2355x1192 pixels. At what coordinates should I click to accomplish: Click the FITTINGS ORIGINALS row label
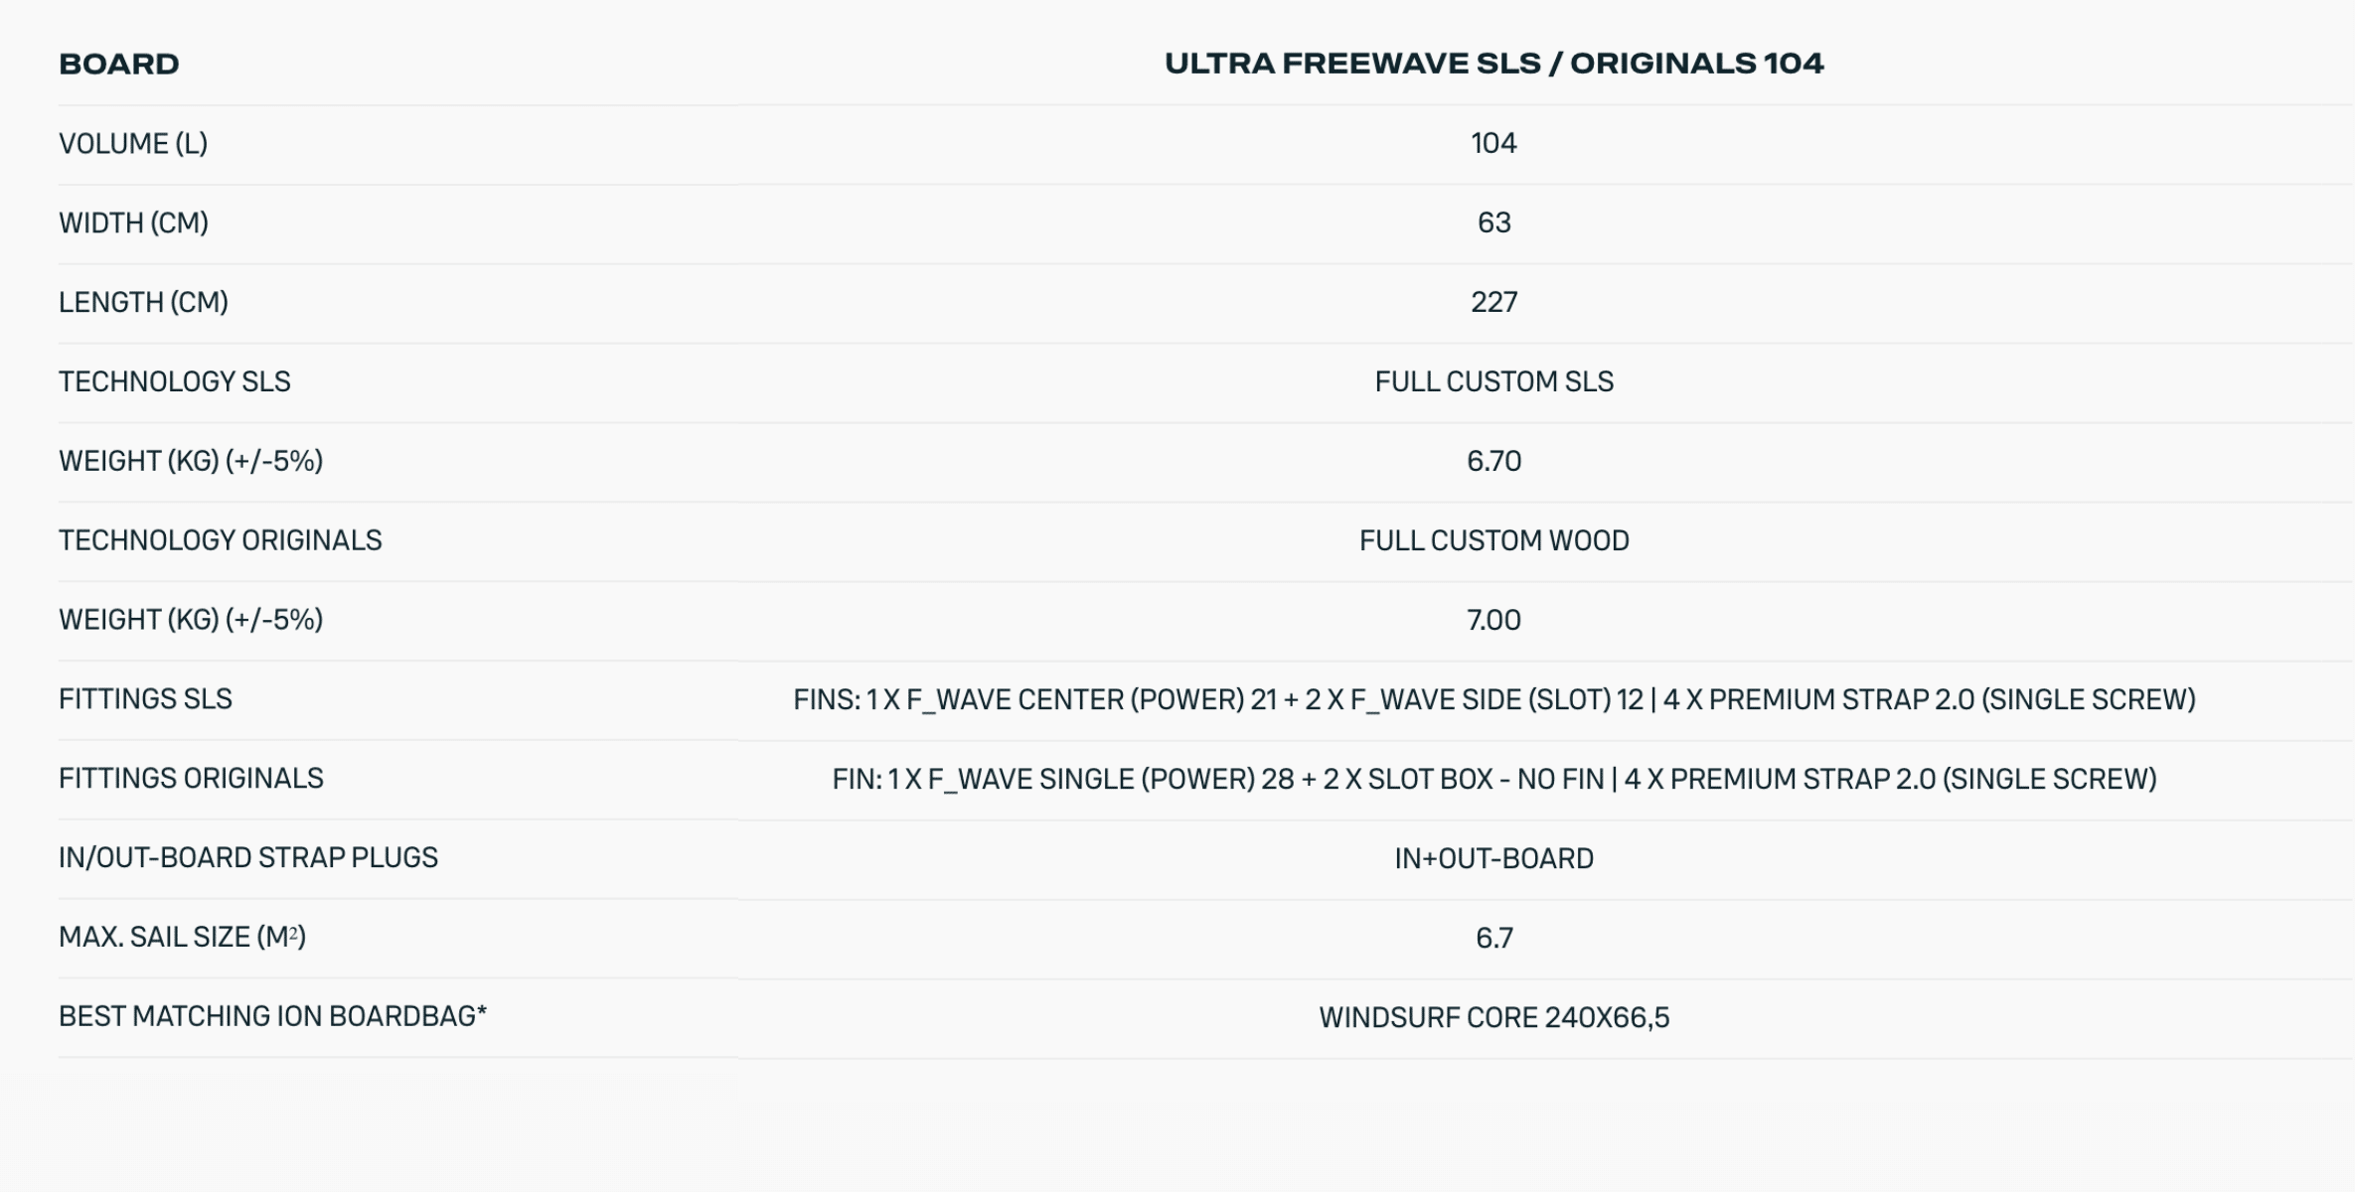tap(191, 780)
